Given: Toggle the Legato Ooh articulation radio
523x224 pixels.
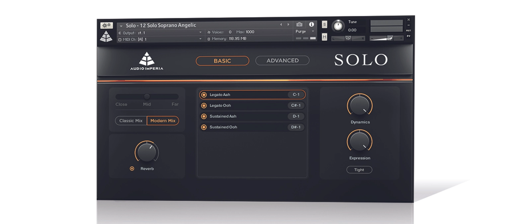Looking at the screenshot, I should [x=204, y=106].
